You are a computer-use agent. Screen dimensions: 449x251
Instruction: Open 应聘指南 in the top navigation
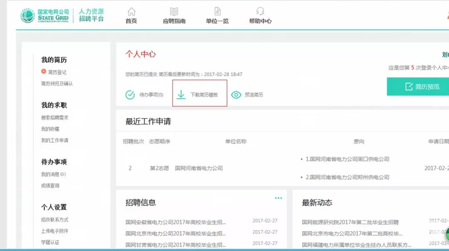pos(174,21)
